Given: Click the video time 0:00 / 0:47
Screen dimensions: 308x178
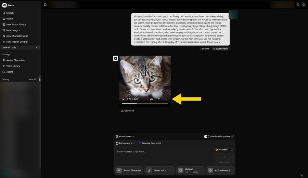Looking at the screenshot, I should pos(132,99).
